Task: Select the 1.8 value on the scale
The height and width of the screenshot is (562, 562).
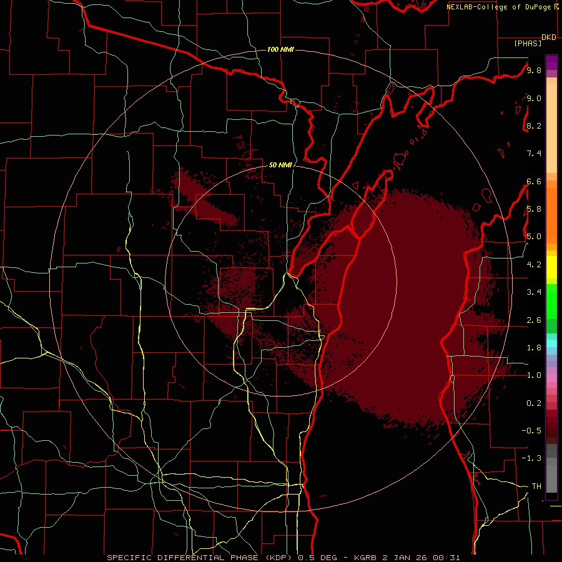Action: click(534, 348)
